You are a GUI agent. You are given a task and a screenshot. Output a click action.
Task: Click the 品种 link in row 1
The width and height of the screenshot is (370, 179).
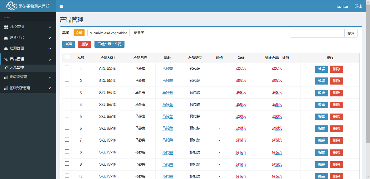coord(168,69)
